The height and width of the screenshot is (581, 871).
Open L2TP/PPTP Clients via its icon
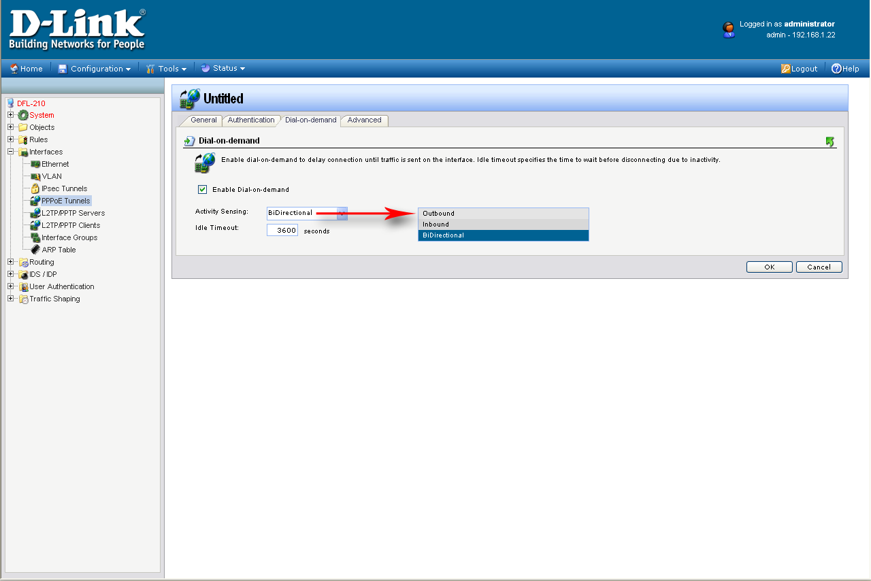click(x=35, y=225)
